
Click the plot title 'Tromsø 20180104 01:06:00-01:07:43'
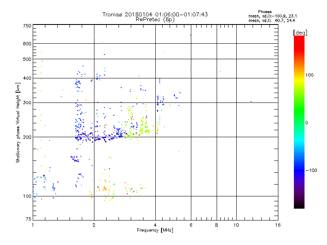[x=155, y=14]
